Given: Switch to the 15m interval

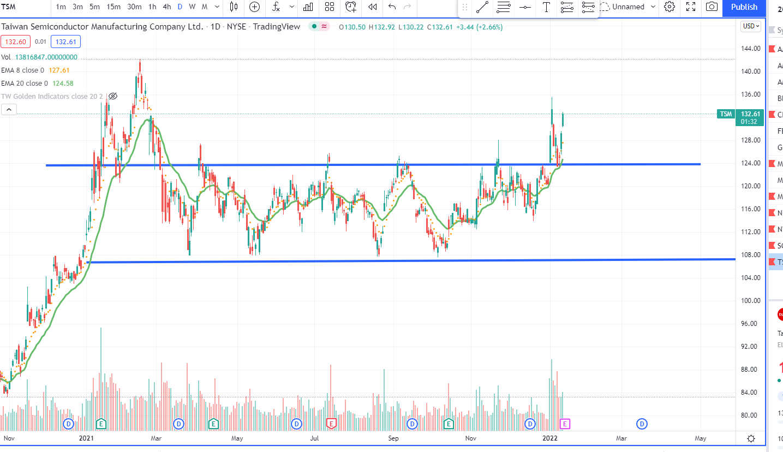Looking at the screenshot, I should pos(113,7).
